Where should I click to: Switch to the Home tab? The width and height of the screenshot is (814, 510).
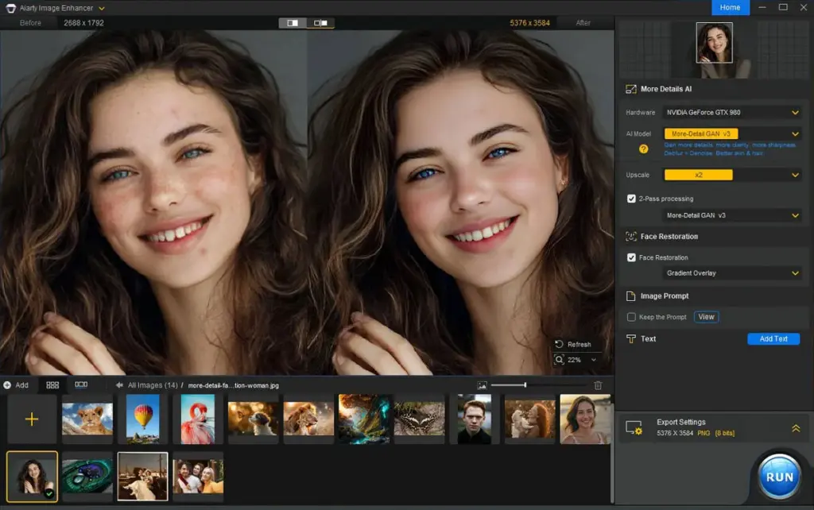(730, 7)
